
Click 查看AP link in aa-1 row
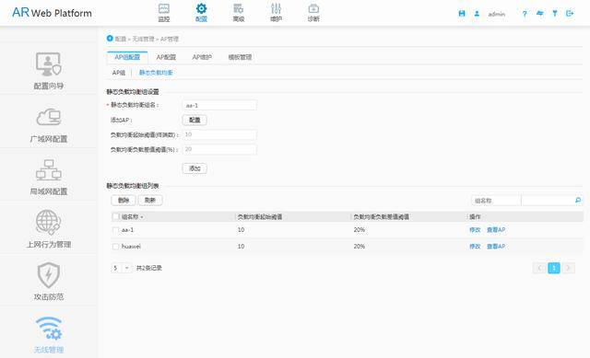496,230
